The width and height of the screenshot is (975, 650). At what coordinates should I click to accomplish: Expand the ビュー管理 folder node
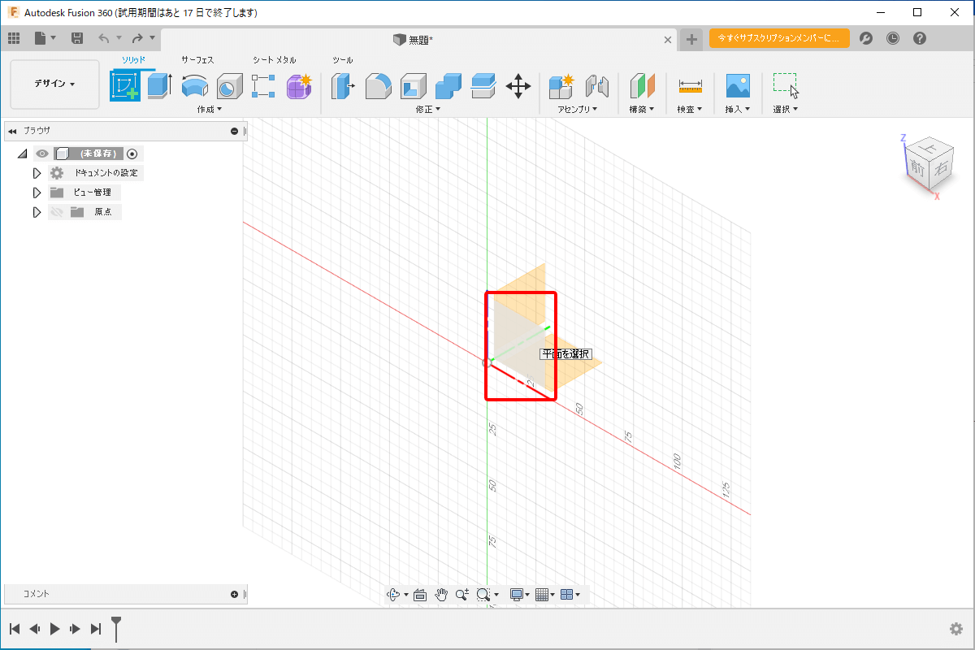37,193
